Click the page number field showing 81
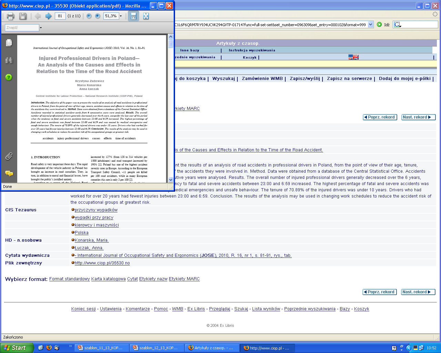Viewport: 441px width, 353px height. [60, 16]
